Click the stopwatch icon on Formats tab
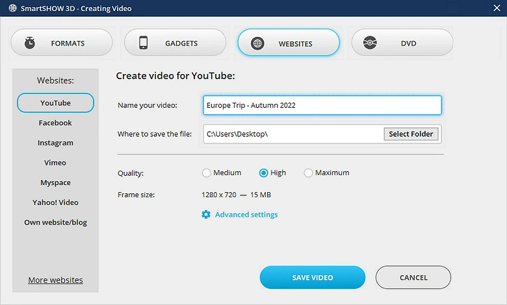The image size is (507, 305). [x=30, y=43]
